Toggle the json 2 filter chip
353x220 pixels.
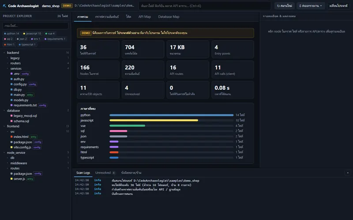tap(22, 39)
